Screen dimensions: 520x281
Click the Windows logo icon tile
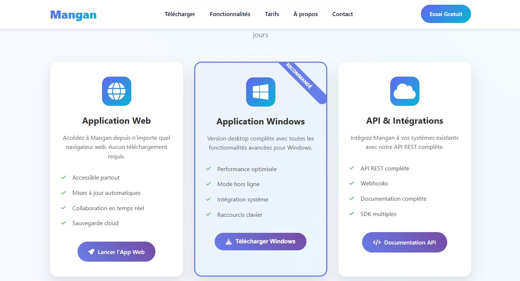click(x=260, y=92)
